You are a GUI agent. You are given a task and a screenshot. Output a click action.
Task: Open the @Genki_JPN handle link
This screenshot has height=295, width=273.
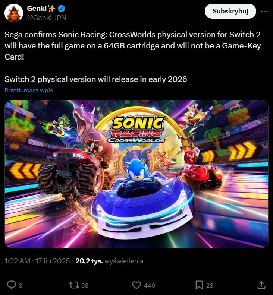click(47, 18)
